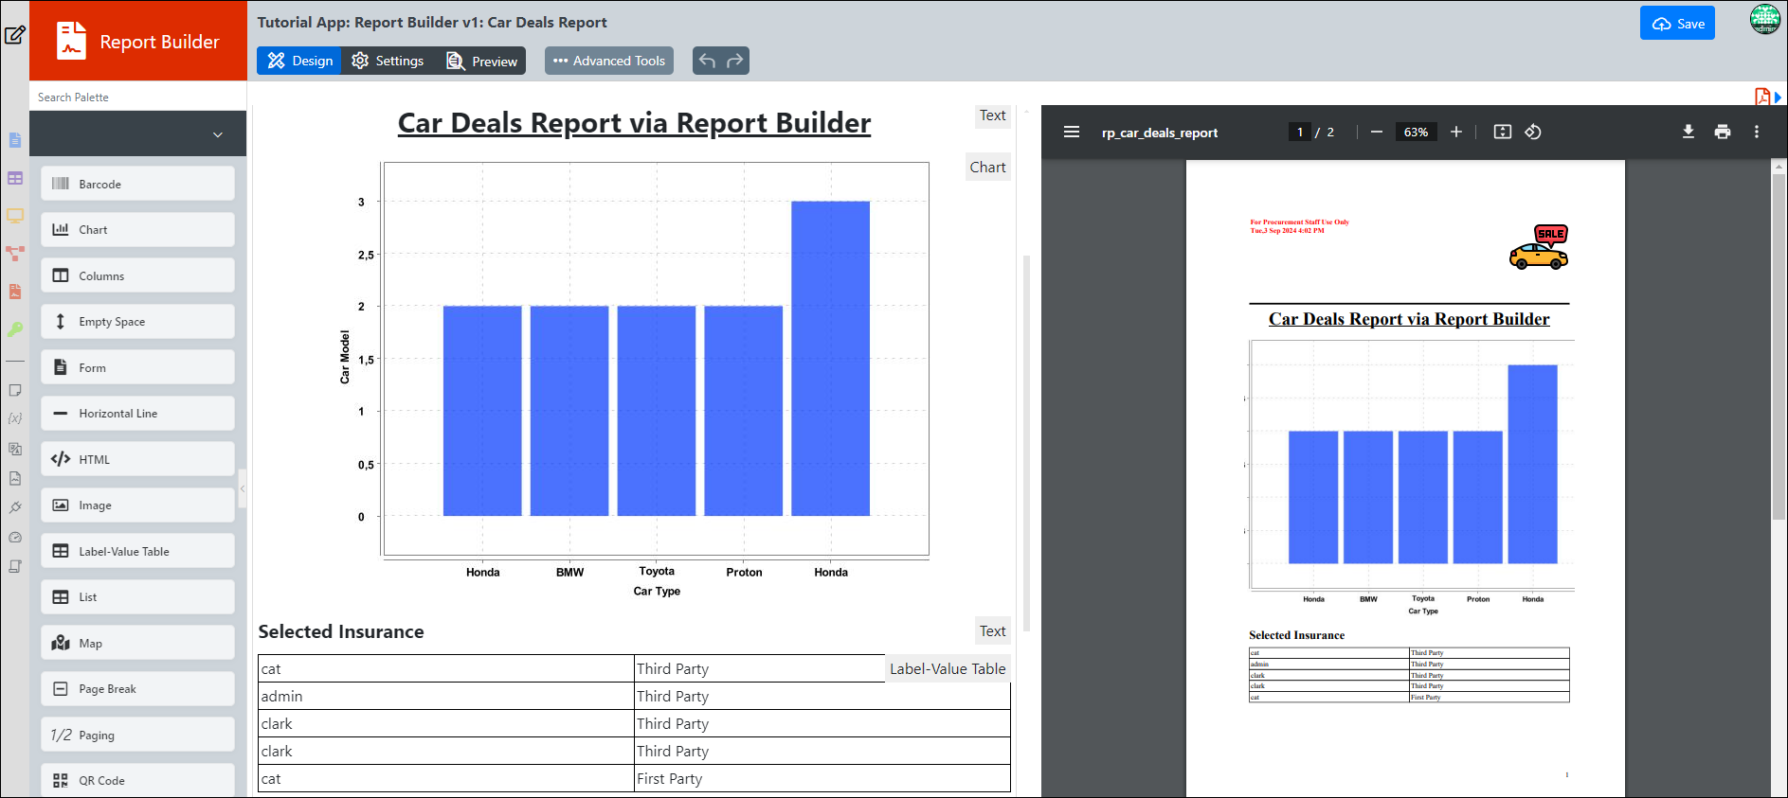Open the purple Datalist table icon in the sidebar

pyautogui.click(x=15, y=178)
